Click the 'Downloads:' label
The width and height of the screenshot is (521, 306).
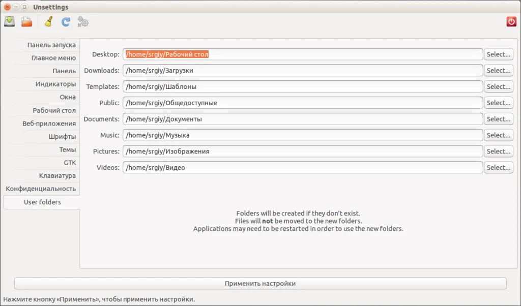pyautogui.click(x=102, y=70)
